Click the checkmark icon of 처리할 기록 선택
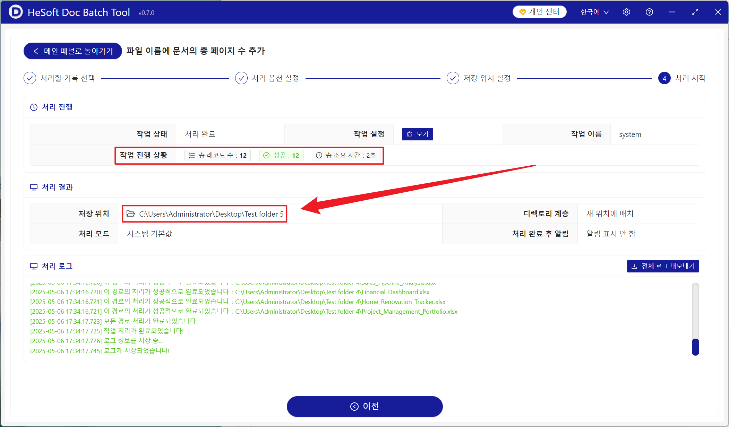 [x=30, y=78]
